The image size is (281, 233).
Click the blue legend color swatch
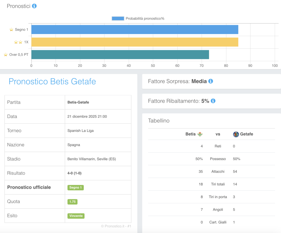(118, 18)
